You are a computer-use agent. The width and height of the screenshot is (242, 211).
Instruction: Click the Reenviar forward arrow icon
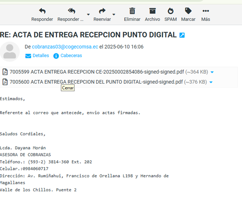(x=102, y=11)
